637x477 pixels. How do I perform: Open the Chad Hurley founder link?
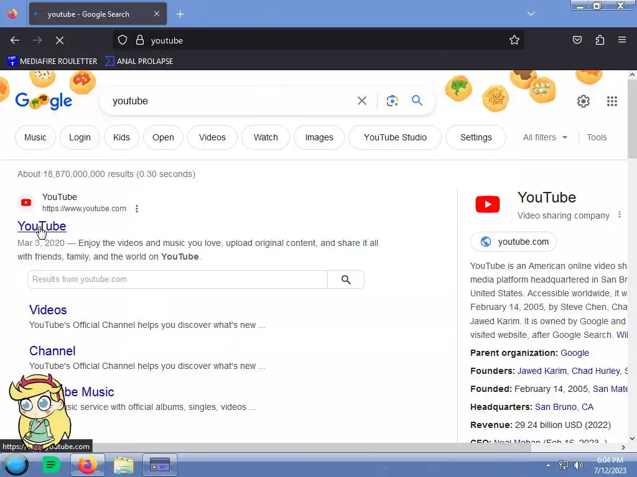(595, 371)
